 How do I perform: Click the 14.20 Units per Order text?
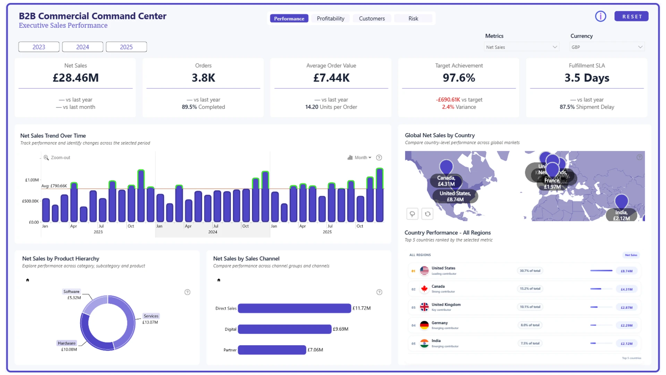click(x=331, y=107)
